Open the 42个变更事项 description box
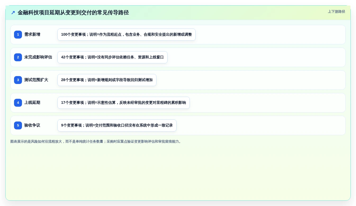The height and width of the screenshot is (206, 356). pos(112,57)
